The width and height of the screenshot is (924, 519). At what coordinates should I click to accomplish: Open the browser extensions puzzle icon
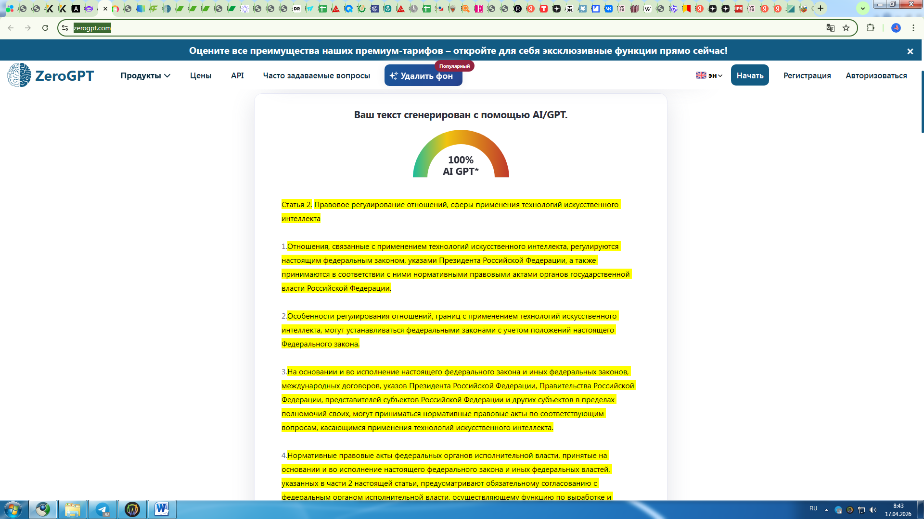[x=870, y=28]
